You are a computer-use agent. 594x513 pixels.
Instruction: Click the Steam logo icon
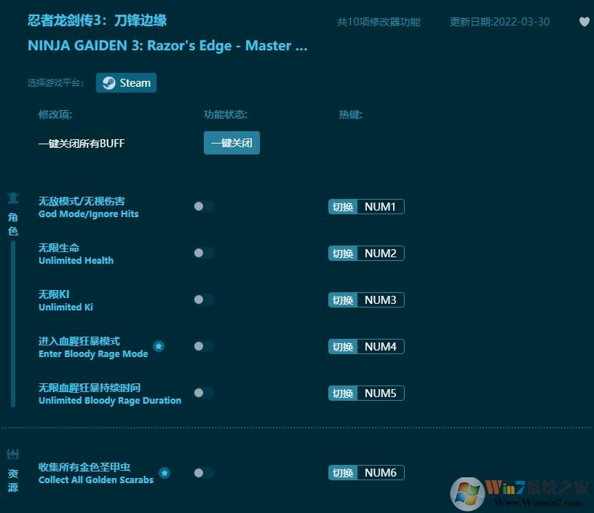[110, 82]
